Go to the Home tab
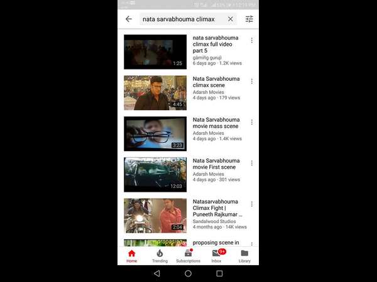The height and width of the screenshot is (282, 377). click(x=131, y=256)
